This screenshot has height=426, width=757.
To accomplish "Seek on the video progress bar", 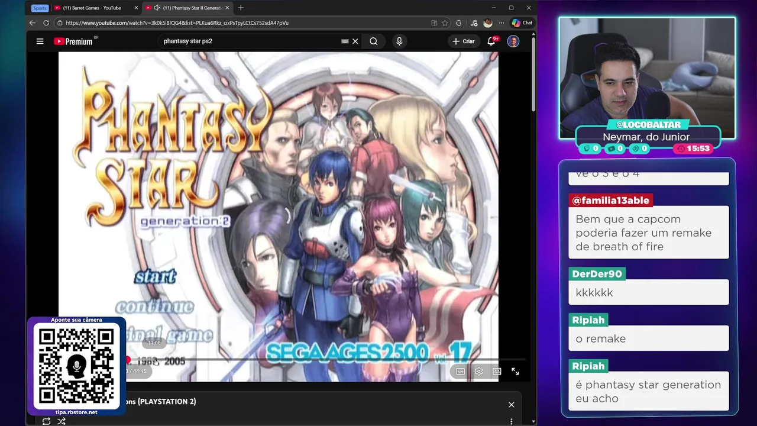I will 326,360.
